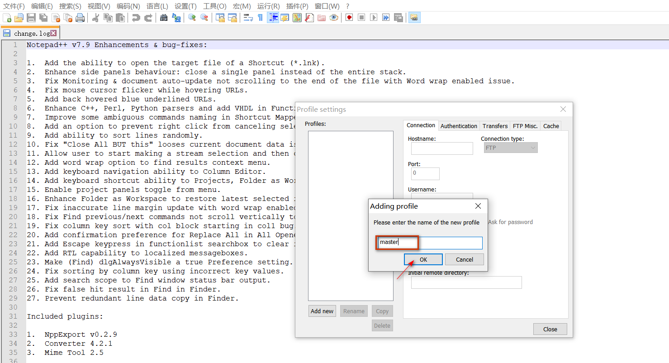Switch to the Authentication tab
Viewport: 669px width, 363px height.
point(459,126)
